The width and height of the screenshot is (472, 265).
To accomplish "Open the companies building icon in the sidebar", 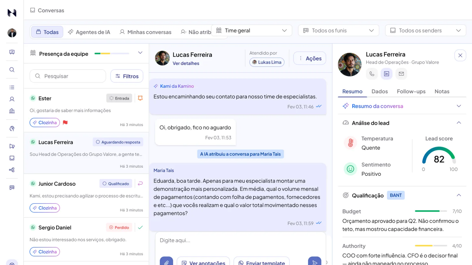I will [x=12, y=111].
